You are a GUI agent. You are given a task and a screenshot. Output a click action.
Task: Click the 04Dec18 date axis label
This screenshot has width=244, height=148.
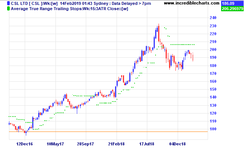[177, 144]
